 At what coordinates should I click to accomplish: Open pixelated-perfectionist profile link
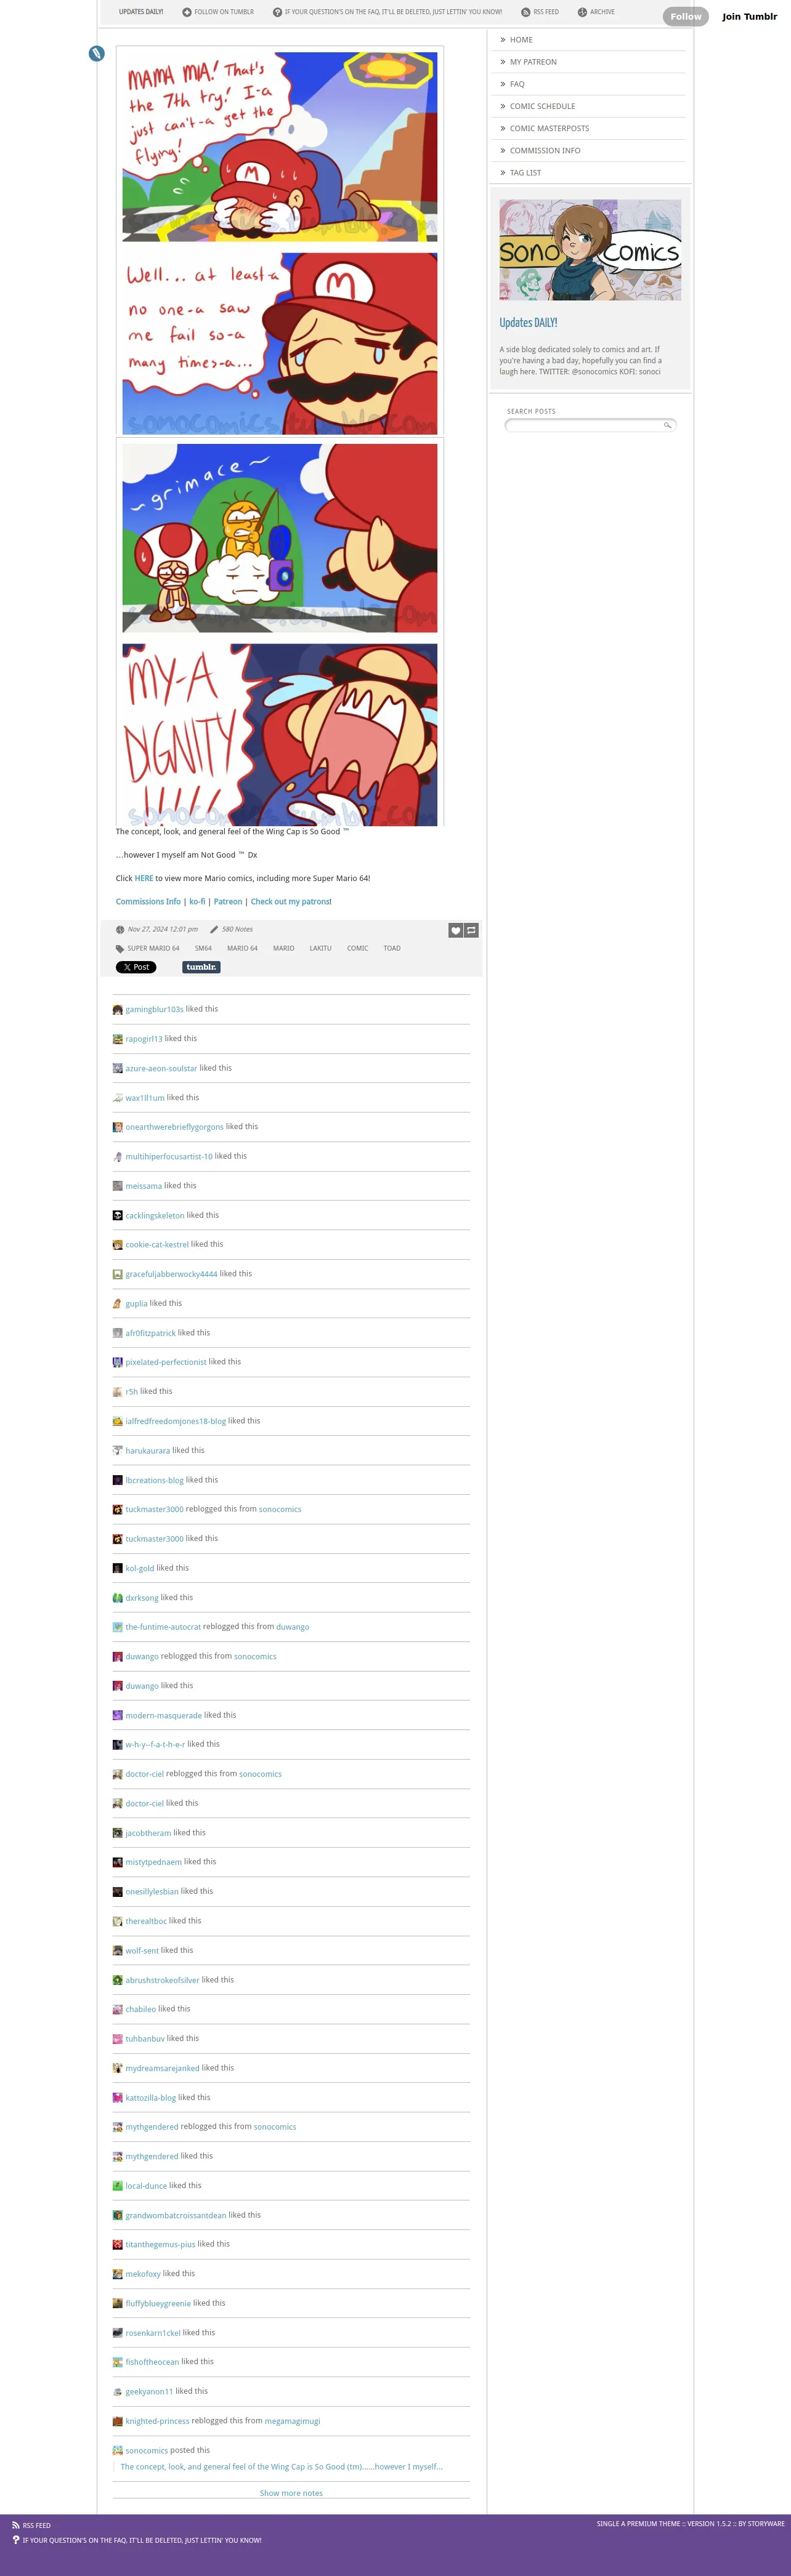[166, 1362]
